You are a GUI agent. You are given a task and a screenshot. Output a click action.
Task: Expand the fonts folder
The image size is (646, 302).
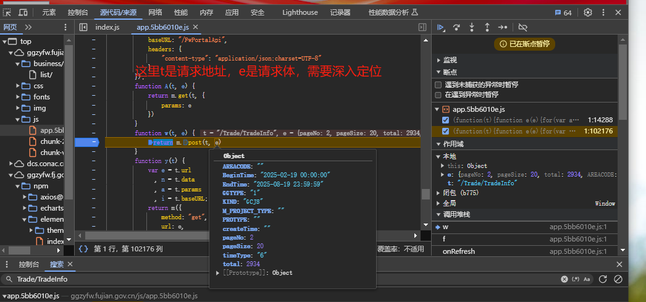18,97
